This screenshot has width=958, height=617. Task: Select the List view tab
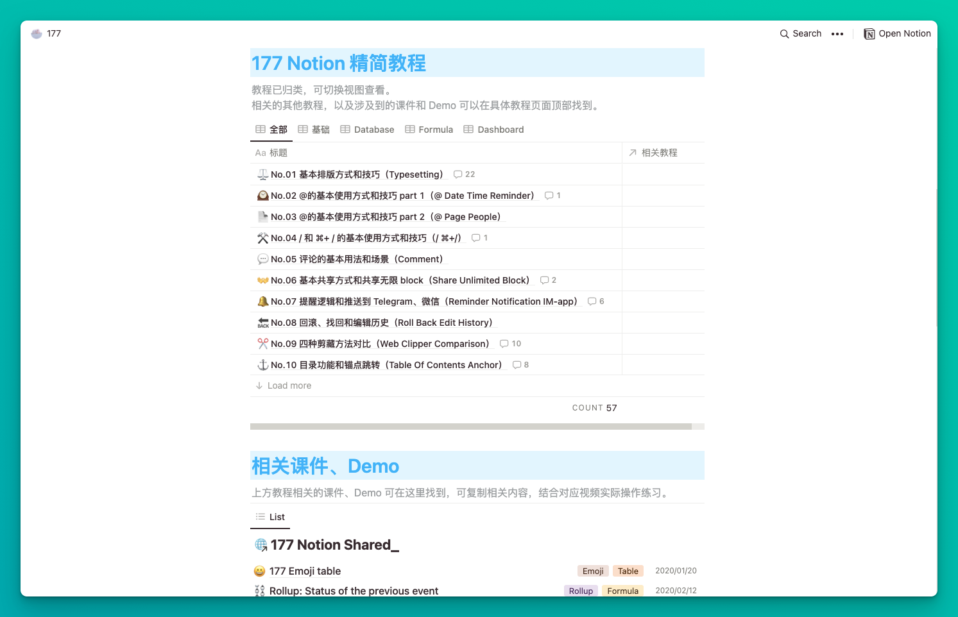(x=269, y=517)
